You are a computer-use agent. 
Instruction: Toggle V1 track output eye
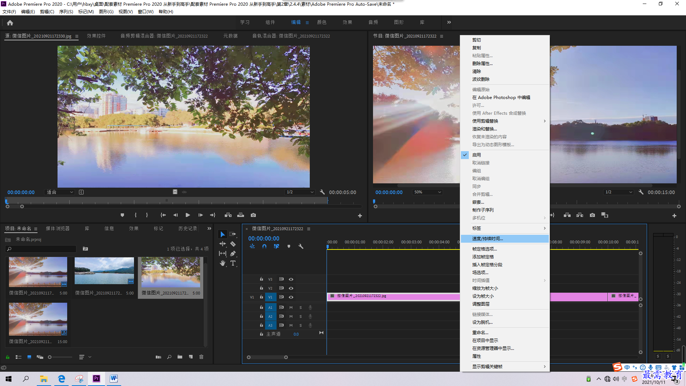coord(291,297)
